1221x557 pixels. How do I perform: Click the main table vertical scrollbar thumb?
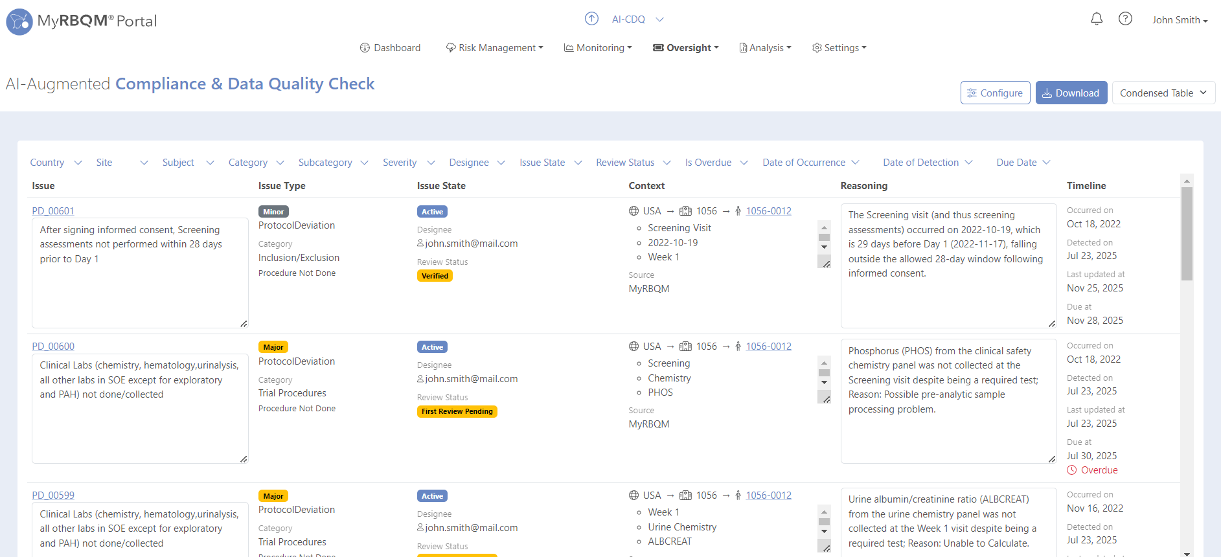coord(1187,234)
